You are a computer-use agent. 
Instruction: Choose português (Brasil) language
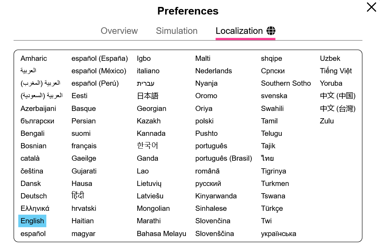tap(224, 158)
